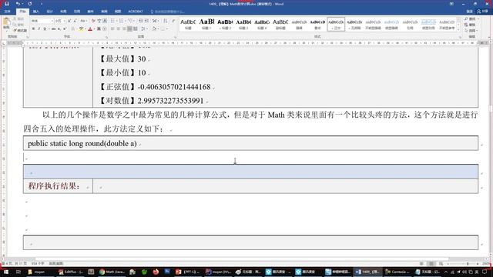Toggle Superscript formatting
493x277 pixels.
(65, 29)
